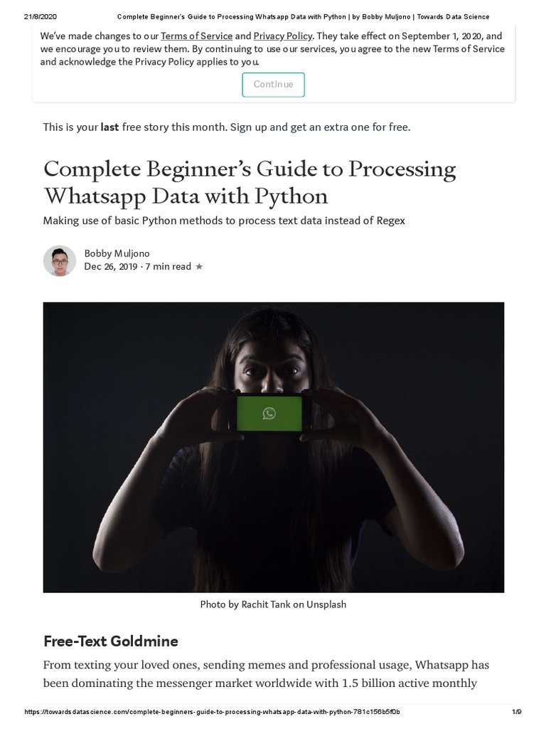Click the Dec 26, 2019 date
Screen dimensions: 546x729
pos(111,267)
